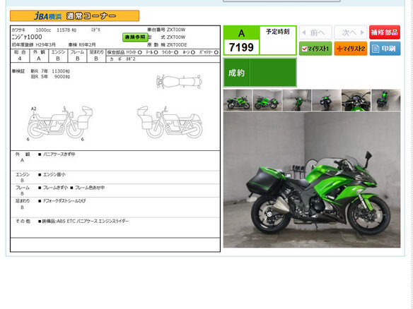Click the left-side motorcycle diagram with A2

coord(60,122)
